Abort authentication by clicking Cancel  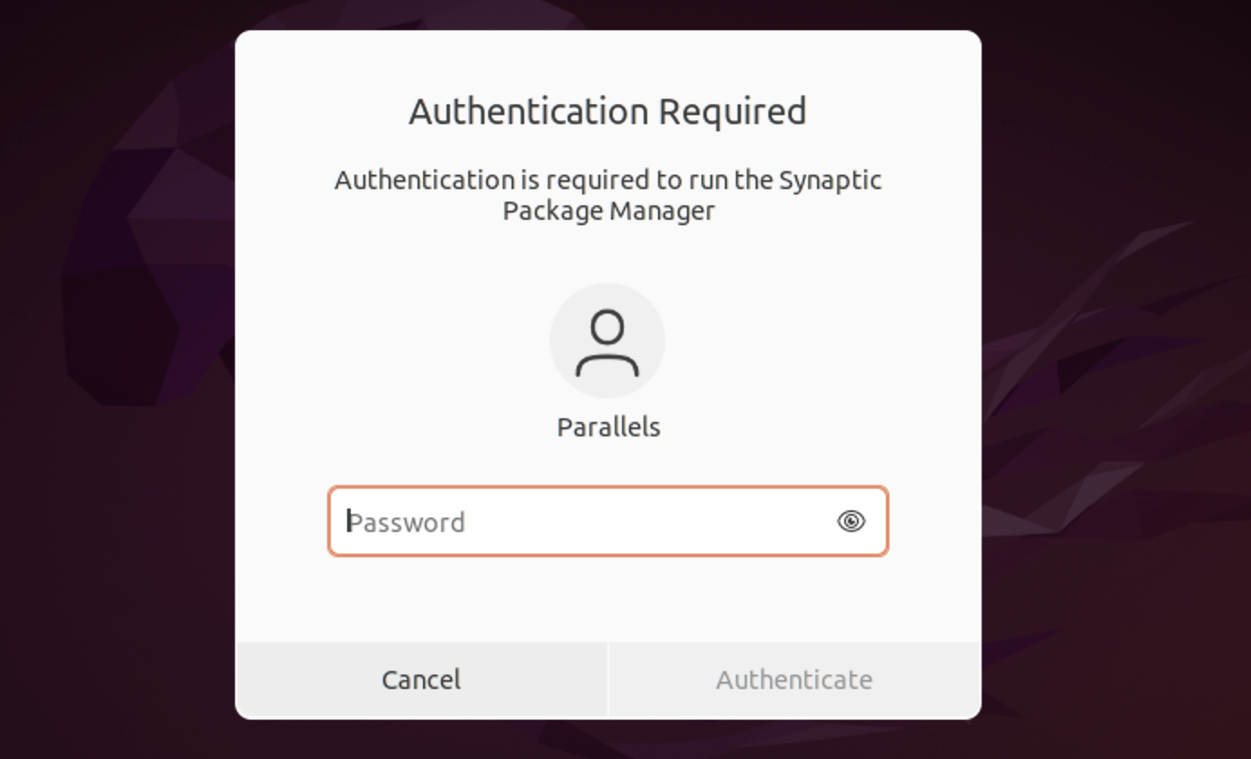pyautogui.click(x=419, y=679)
